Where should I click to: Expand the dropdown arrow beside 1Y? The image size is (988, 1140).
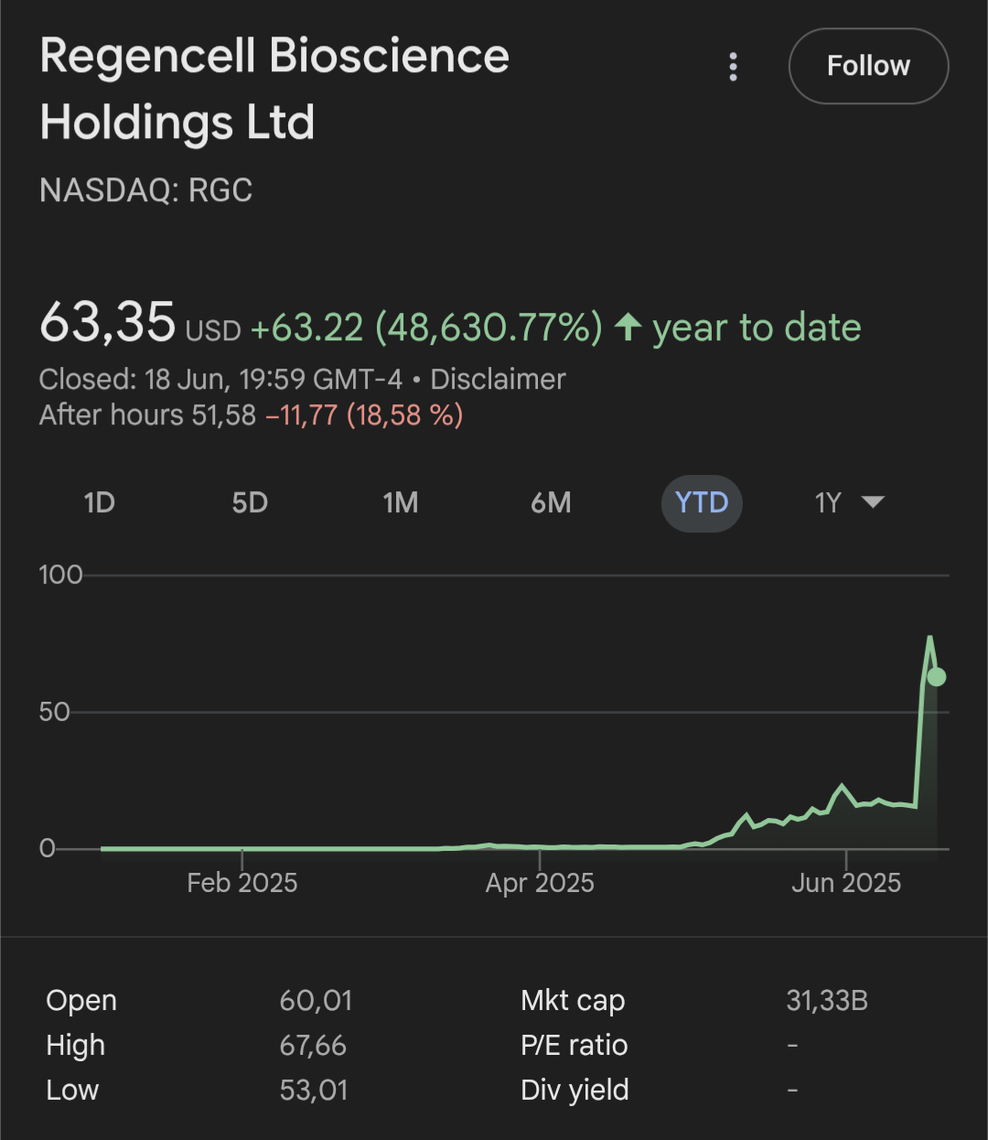click(873, 501)
